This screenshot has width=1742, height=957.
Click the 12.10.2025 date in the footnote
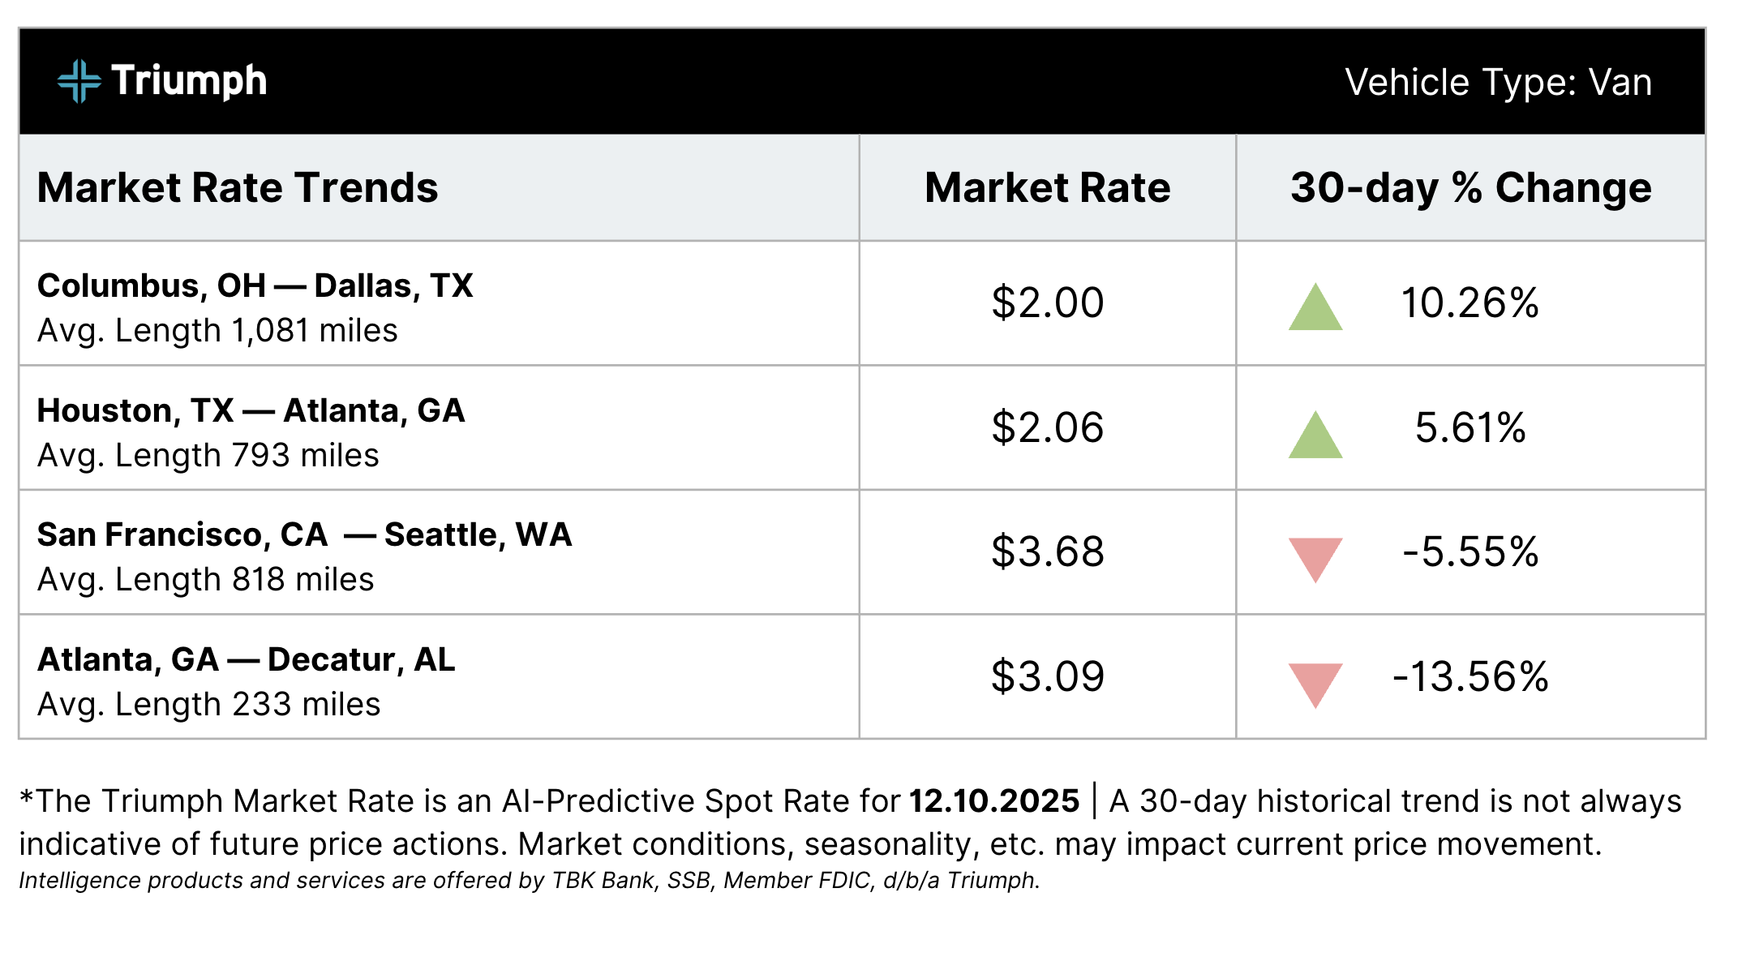pos(993,801)
